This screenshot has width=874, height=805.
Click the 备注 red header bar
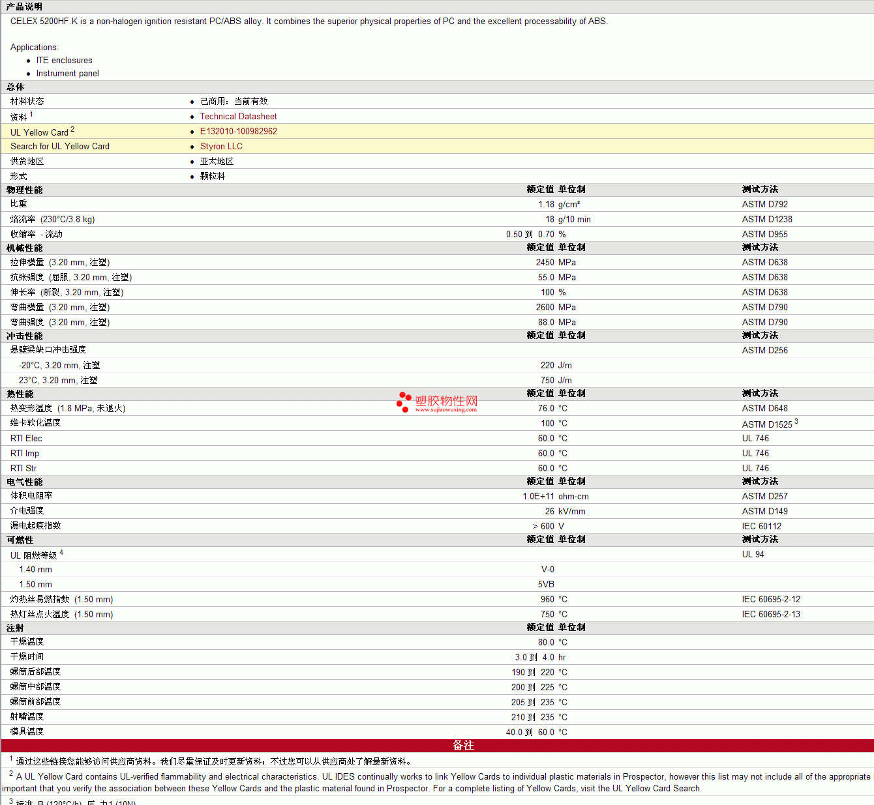438,746
